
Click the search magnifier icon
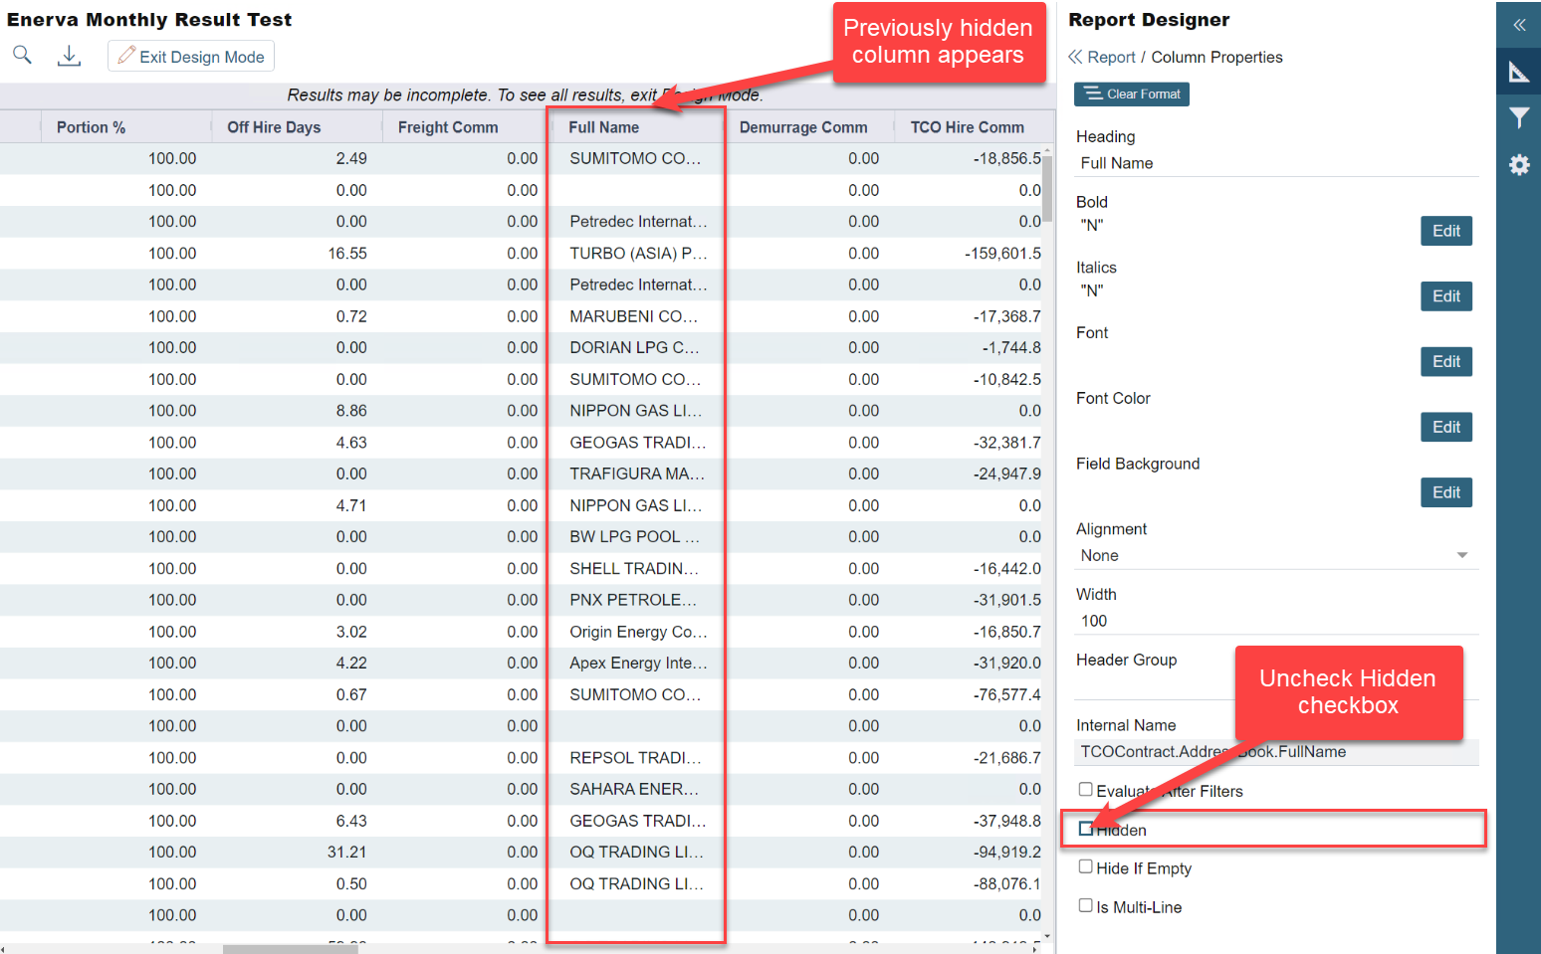click(22, 56)
